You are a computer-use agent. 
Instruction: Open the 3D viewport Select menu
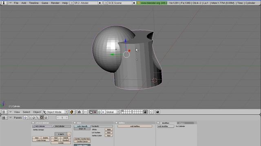[x=27, y=112]
